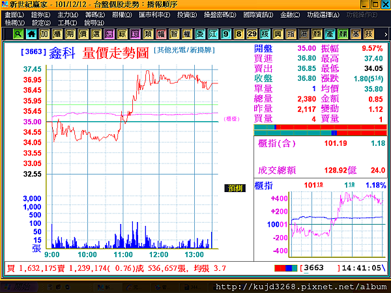Click the 櫃指(含) value 101.19
The image size is (391, 293).
[336, 143]
